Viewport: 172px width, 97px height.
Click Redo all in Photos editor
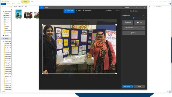117,11
